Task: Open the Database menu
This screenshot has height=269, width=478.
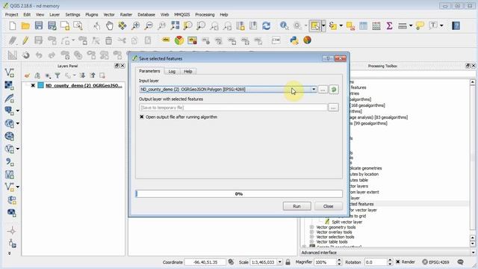Action: pos(146,15)
